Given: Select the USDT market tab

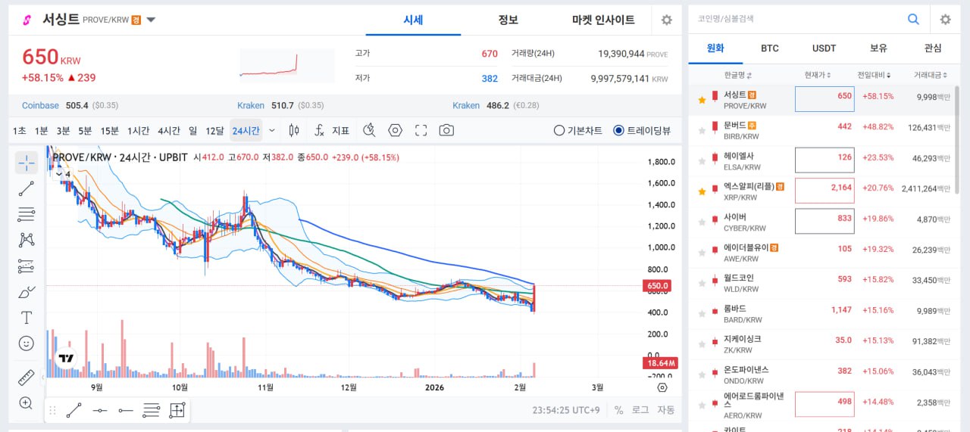Looking at the screenshot, I should click(x=824, y=48).
